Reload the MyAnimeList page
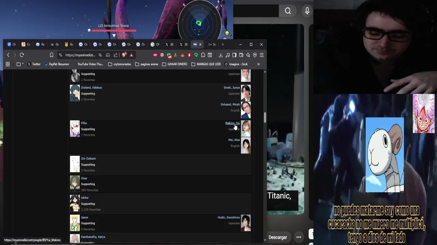The height and width of the screenshot is (245, 437). coord(22,55)
